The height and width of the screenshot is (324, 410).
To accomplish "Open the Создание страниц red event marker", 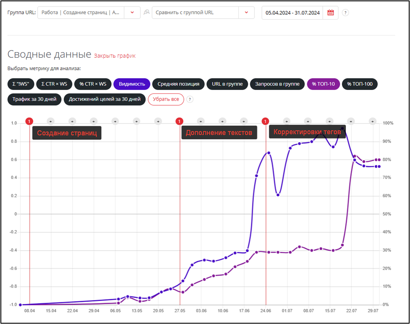I will click(x=29, y=121).
